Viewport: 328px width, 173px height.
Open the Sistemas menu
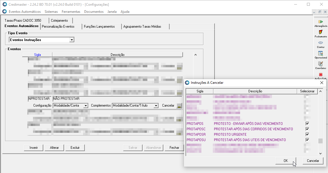pos(51,11)
